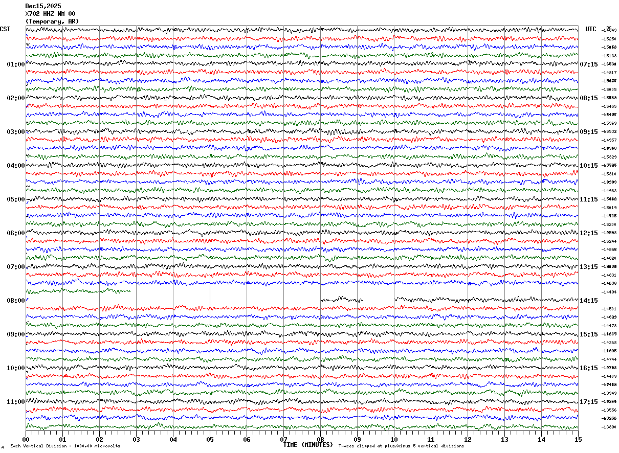Click the DC offset value -15369
This screenshot has width=619, height=453.
click(609, 123)
